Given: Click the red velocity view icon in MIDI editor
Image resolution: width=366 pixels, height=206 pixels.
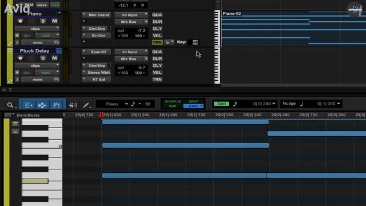Looking at the screenshot, I should (x=15, y=131).
